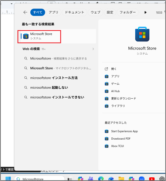The width and height of the screenshot is (166, 181).
Task: Open Task View from the taskbar
Action: (x=70, y=179)
